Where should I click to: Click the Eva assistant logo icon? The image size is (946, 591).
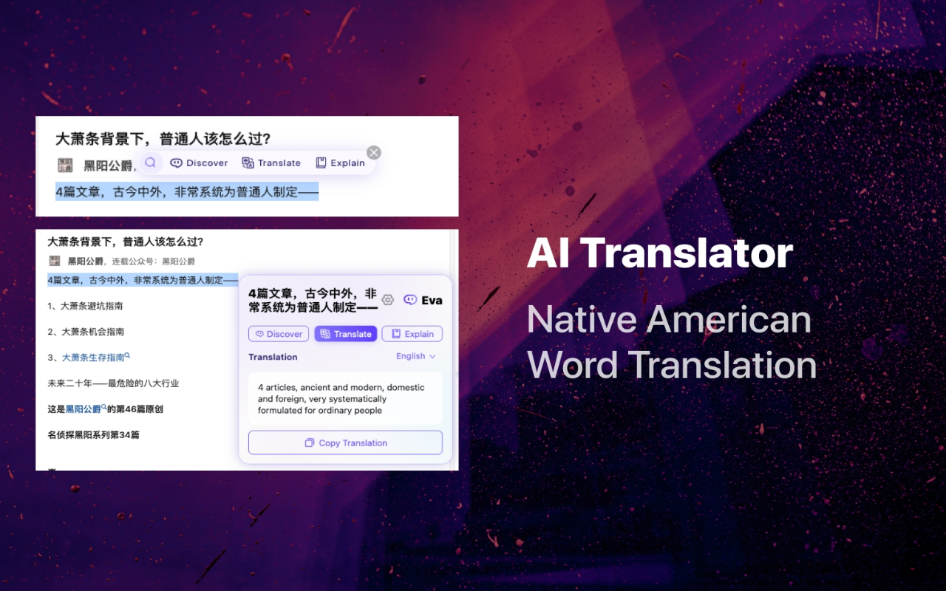coord(410,300)
